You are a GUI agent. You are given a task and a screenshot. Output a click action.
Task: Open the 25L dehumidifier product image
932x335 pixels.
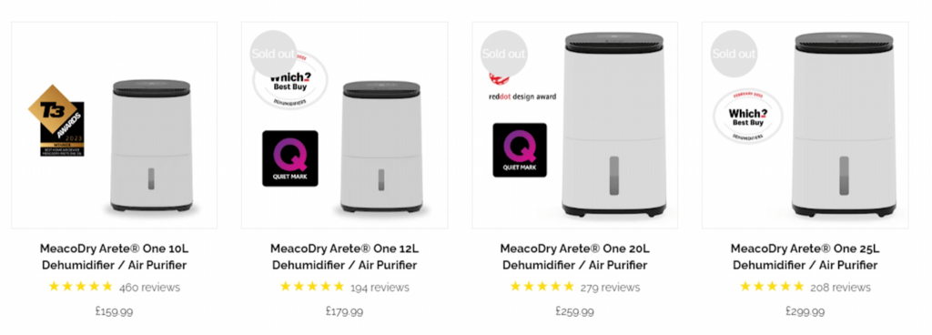point(844,125)
